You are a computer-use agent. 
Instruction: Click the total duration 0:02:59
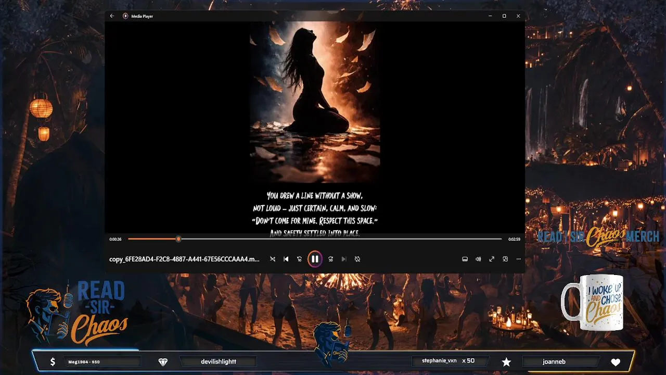pos(515,239)
